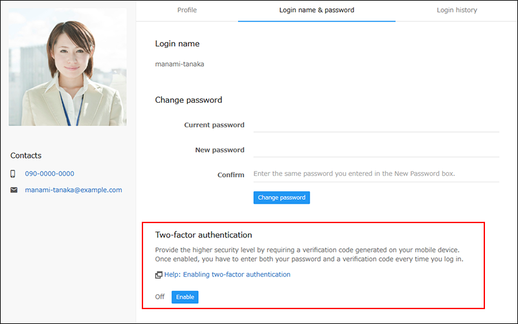Enable two-factor authentication
This screenshot has width=518, height=324.
click(185, 297)
